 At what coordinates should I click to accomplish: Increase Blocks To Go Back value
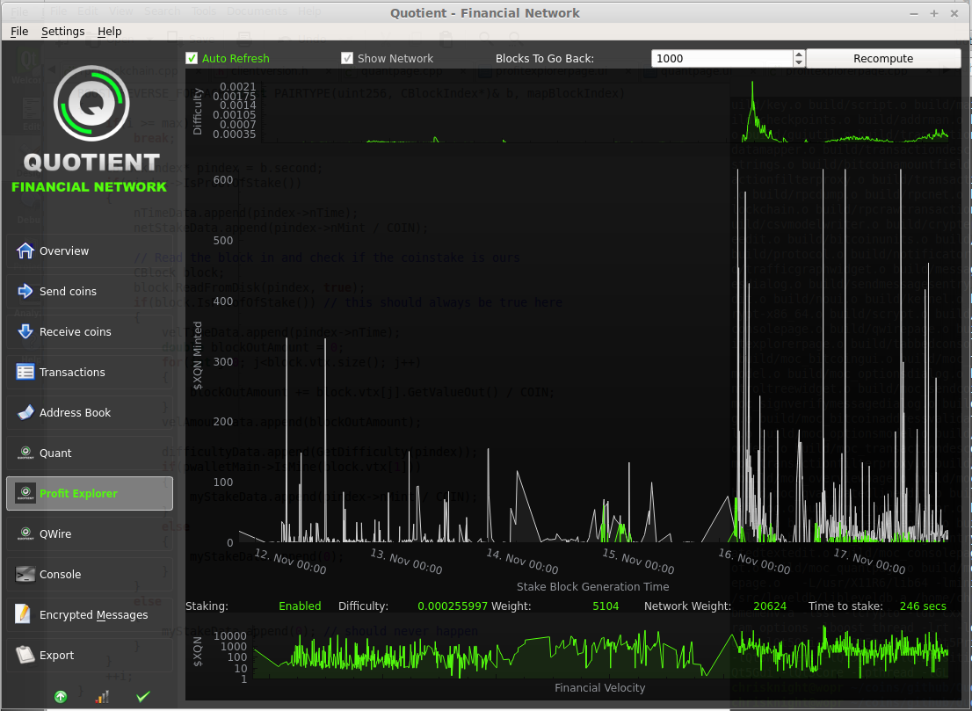pos(799,54)
